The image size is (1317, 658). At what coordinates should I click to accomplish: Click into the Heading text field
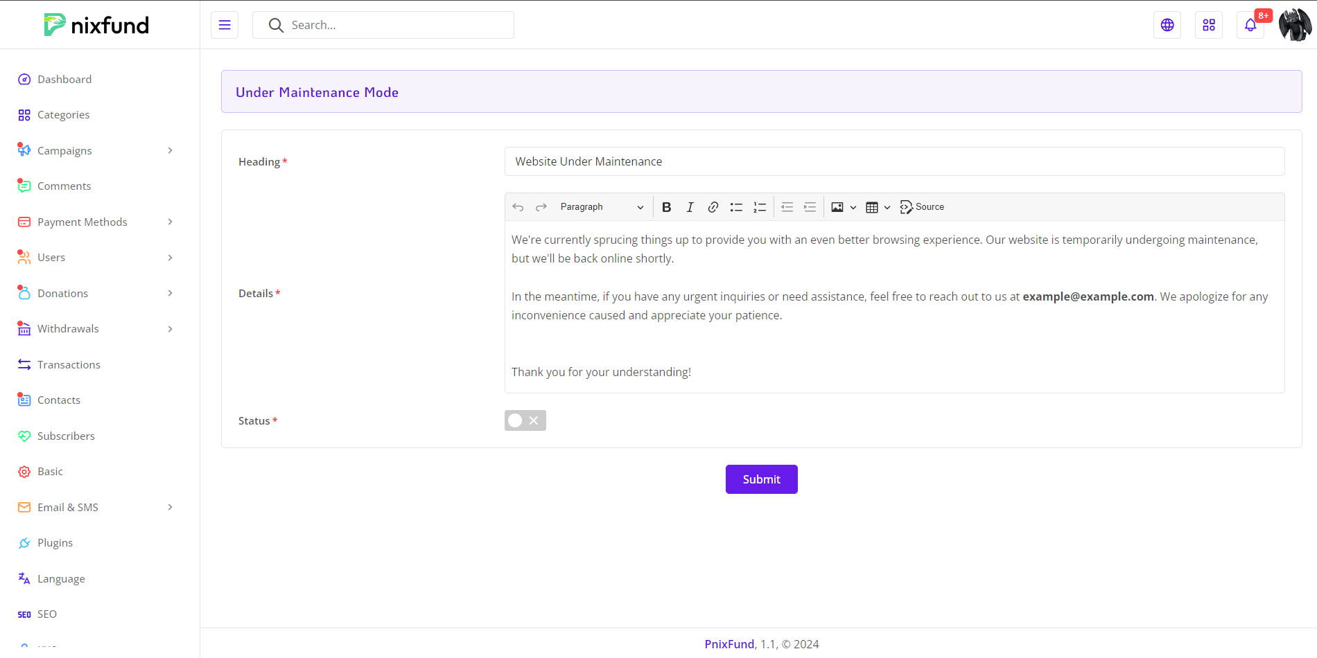[894, 161]
